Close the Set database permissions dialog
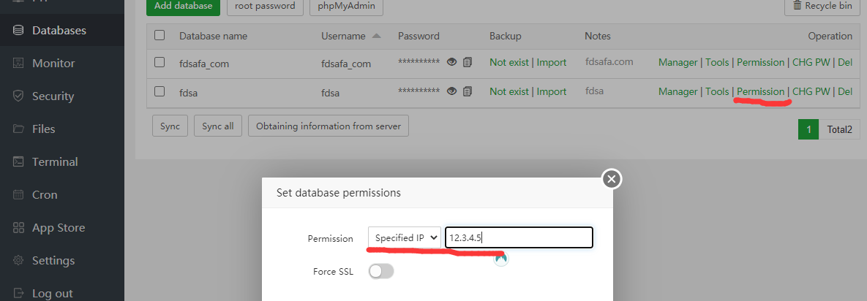Image resolution: width=867 pixels, height=301 pixels. click(x=612, y=179)
